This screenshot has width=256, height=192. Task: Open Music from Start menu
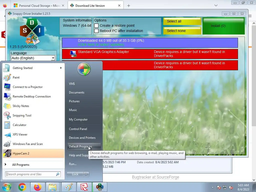click(84, 110)
